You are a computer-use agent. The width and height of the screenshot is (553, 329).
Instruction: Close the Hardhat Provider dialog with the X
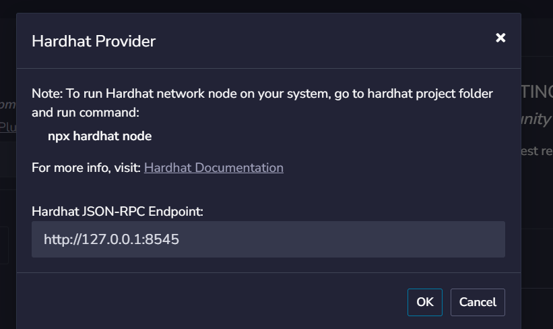500,38
